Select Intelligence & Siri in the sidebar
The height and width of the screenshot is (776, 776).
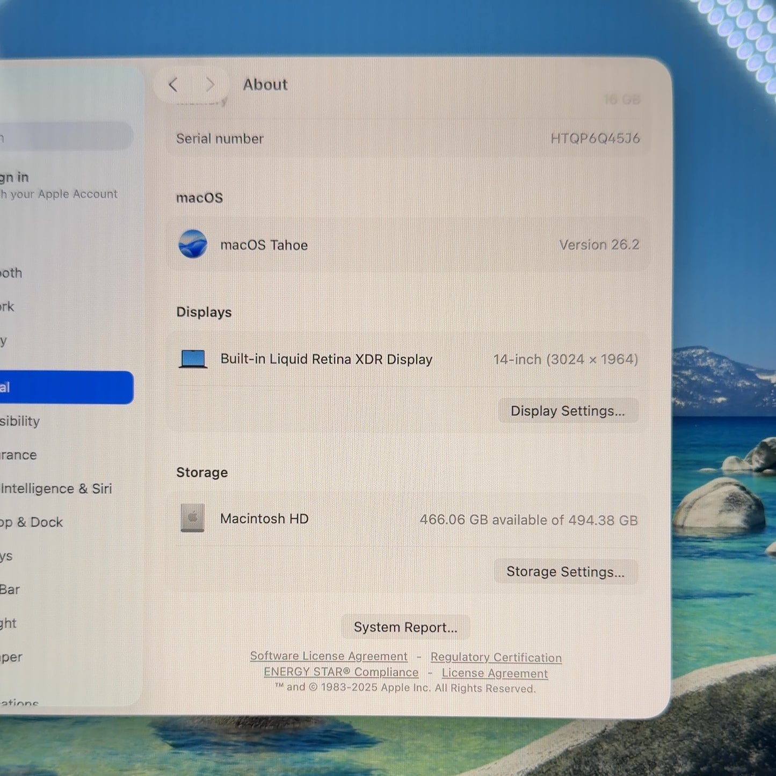point(56,489)
